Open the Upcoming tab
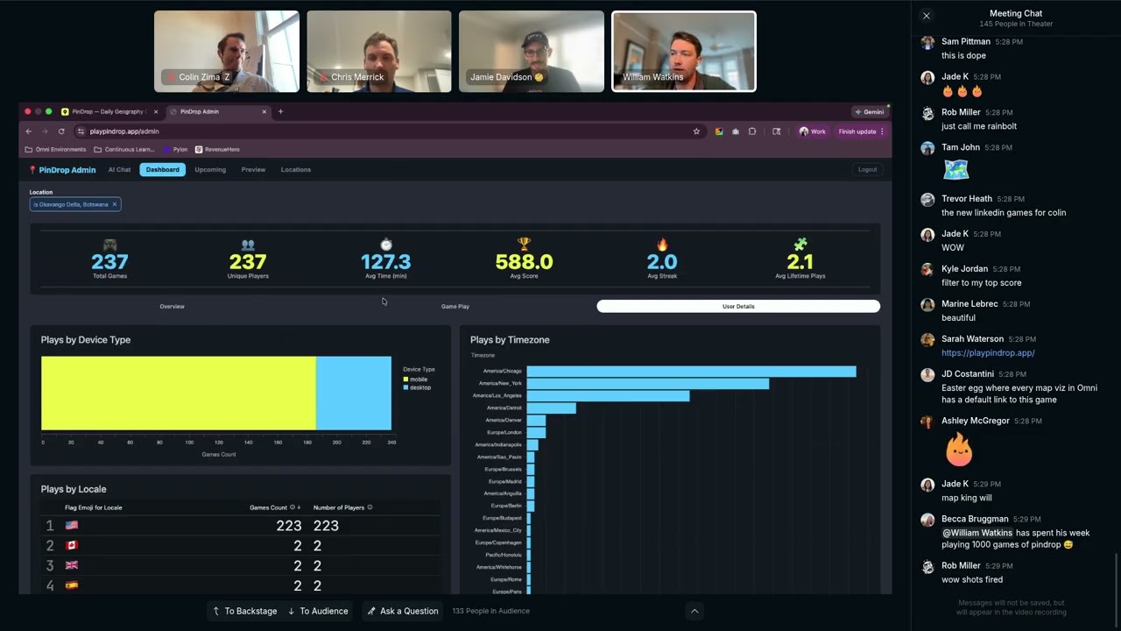The height and width of the screenshot is (631, 1121). (210, 170)
